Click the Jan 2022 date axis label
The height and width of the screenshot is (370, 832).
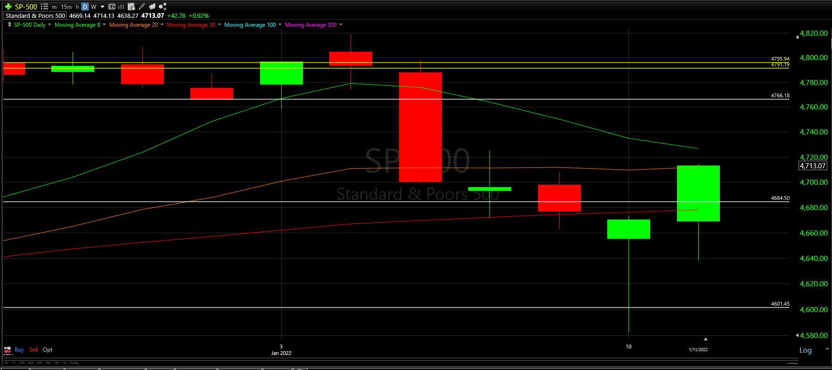pos(281,353)
